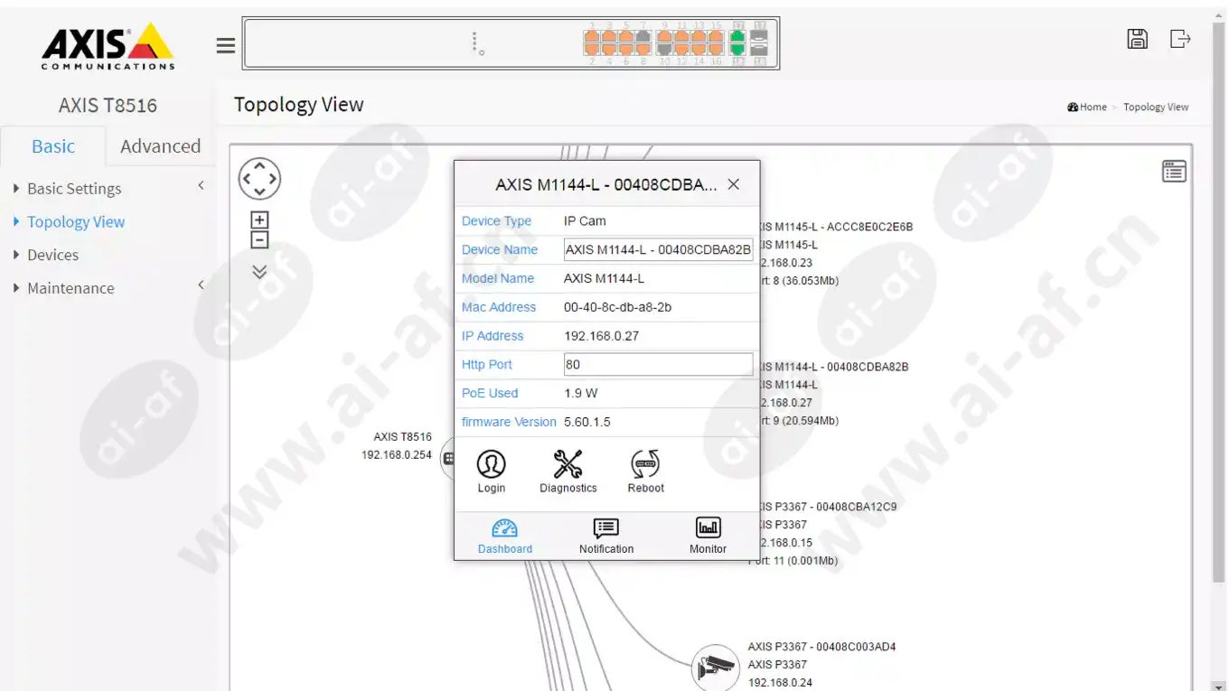This screenshot has height=691, width=1229.
Task: Select AXIS P3367 - 00408C003AD4 node label
Action: pyautogui.click(x=821, y=647)
